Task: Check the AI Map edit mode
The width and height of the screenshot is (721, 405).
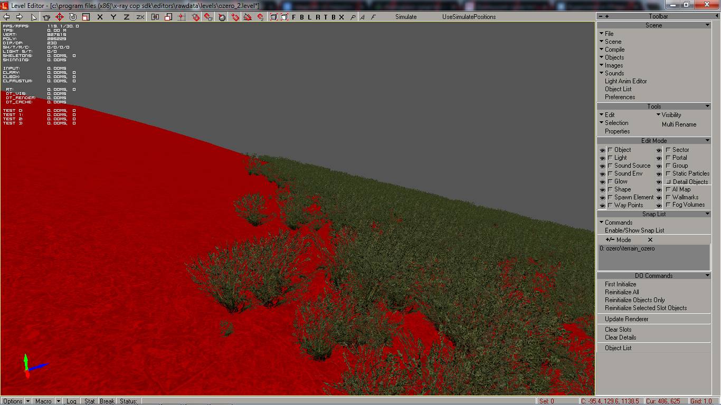Action: pos(668,189)
